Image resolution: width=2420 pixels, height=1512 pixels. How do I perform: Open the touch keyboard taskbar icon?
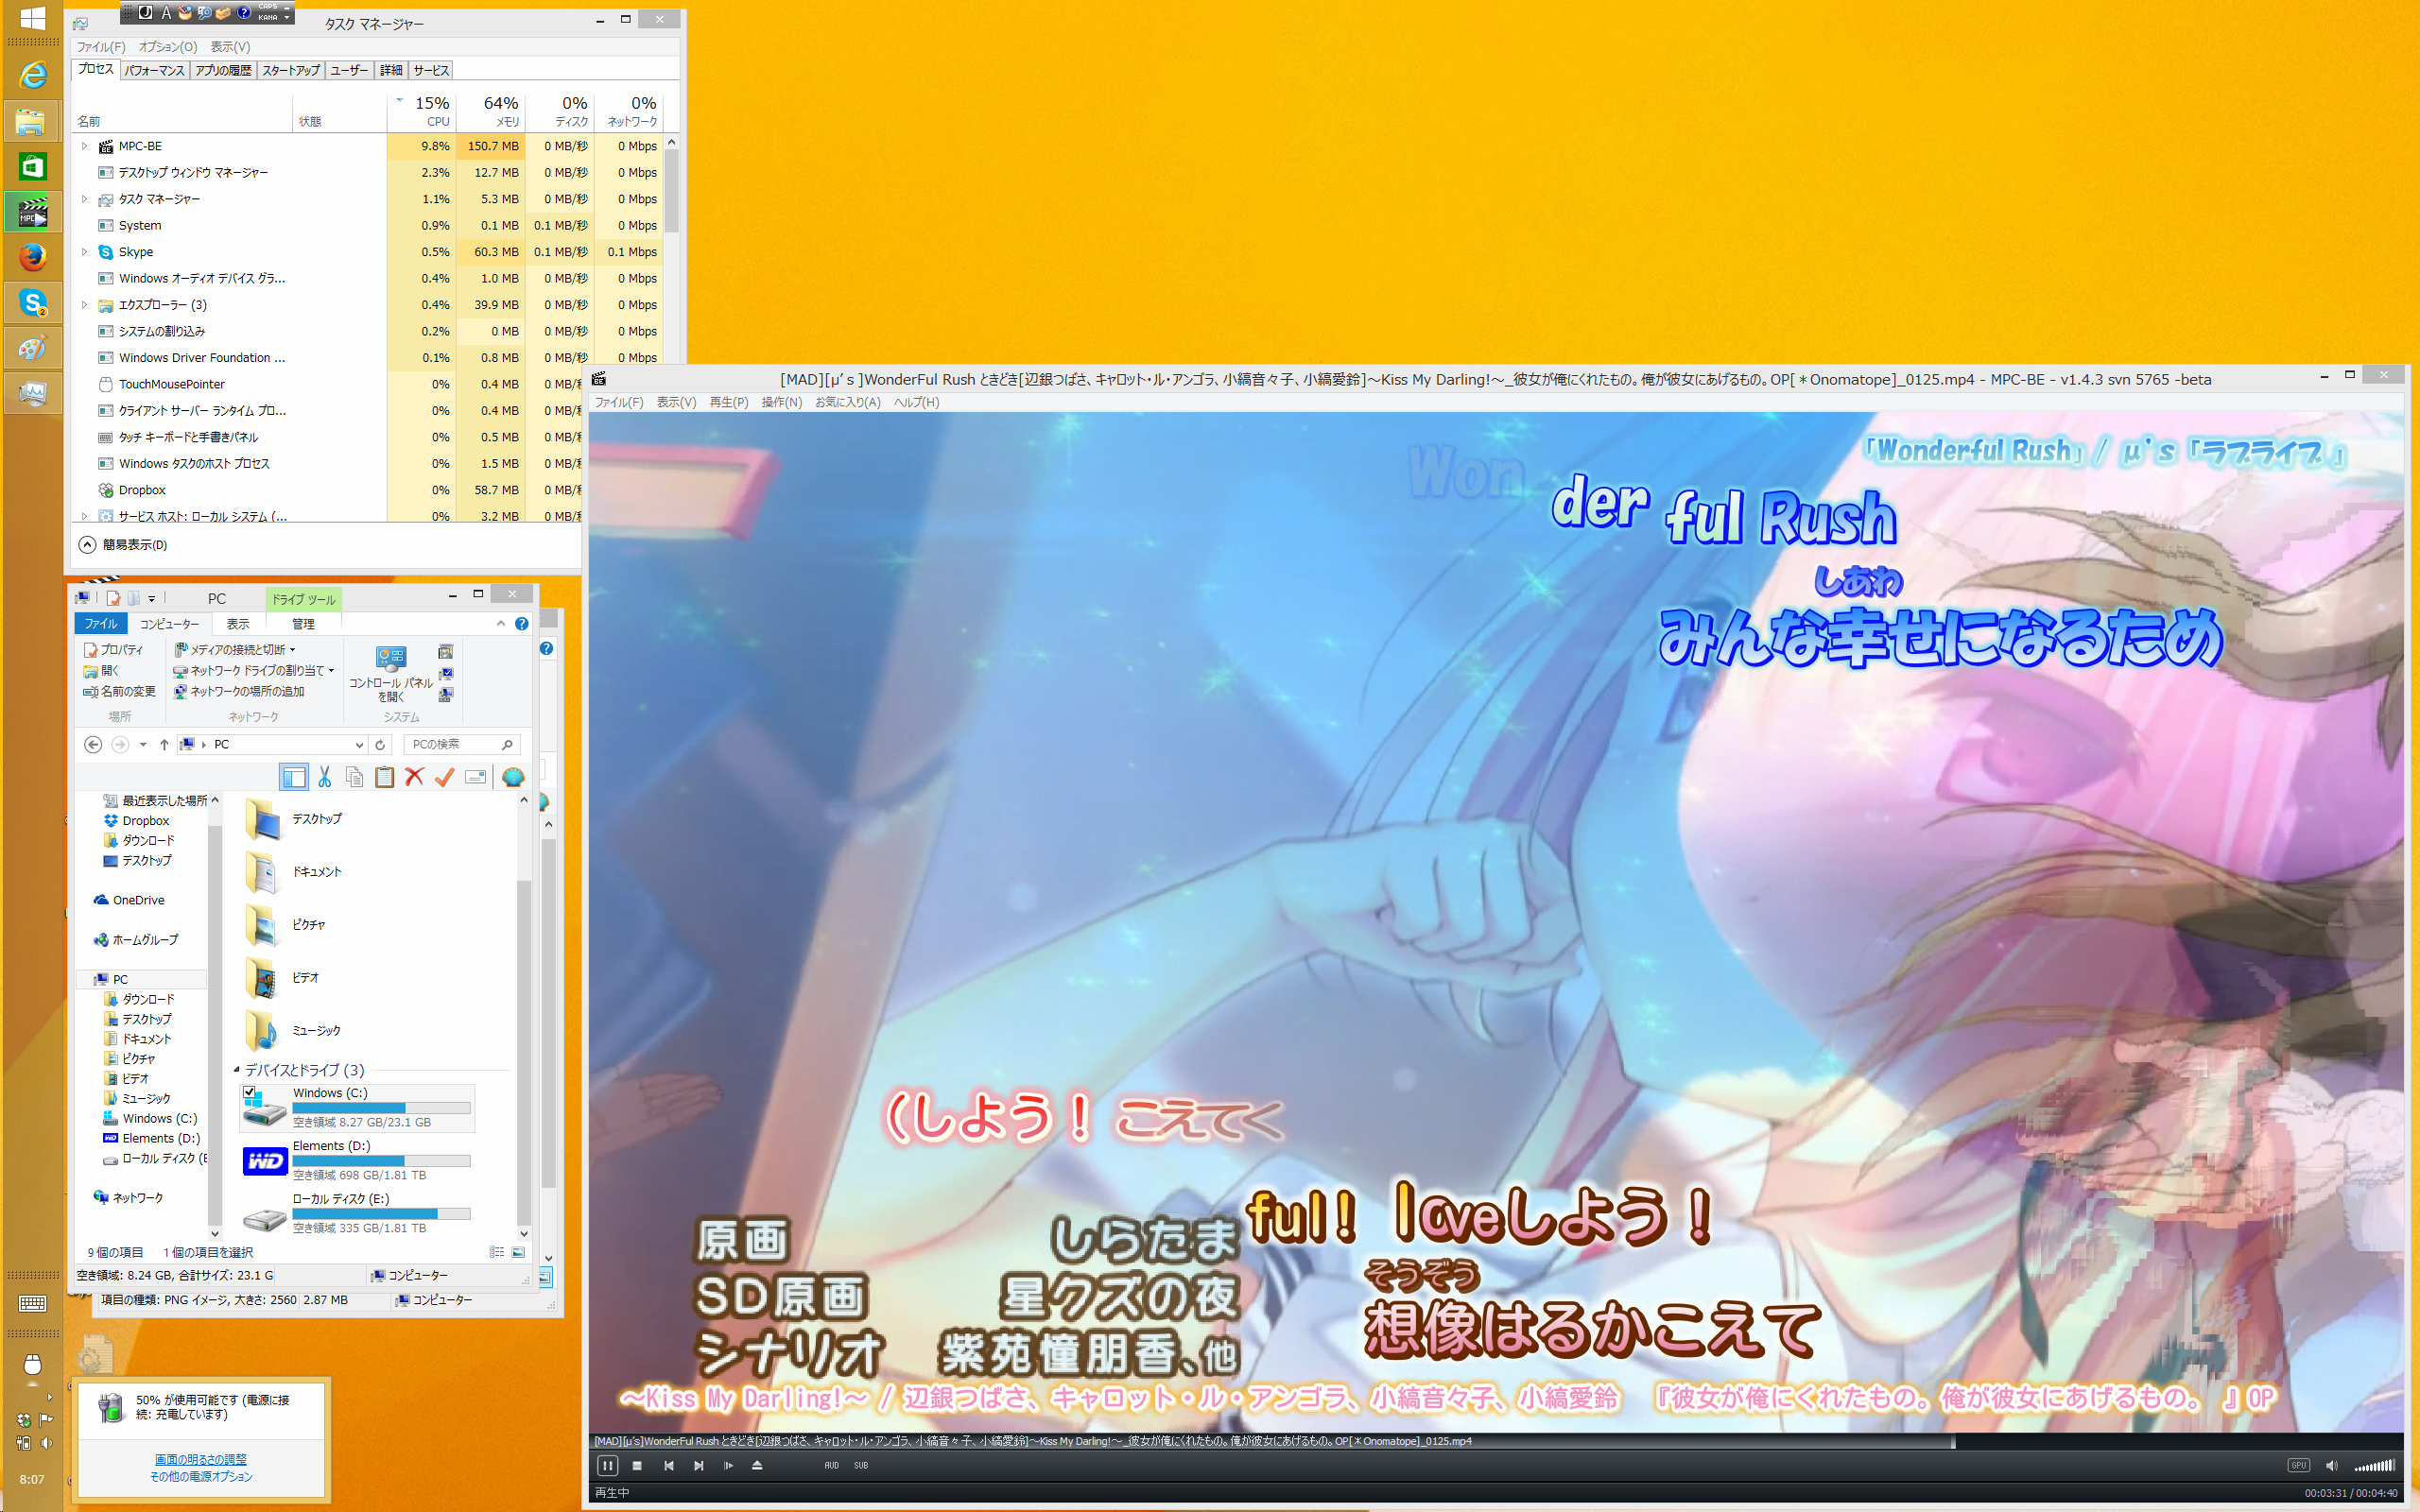pos(32,1303)
